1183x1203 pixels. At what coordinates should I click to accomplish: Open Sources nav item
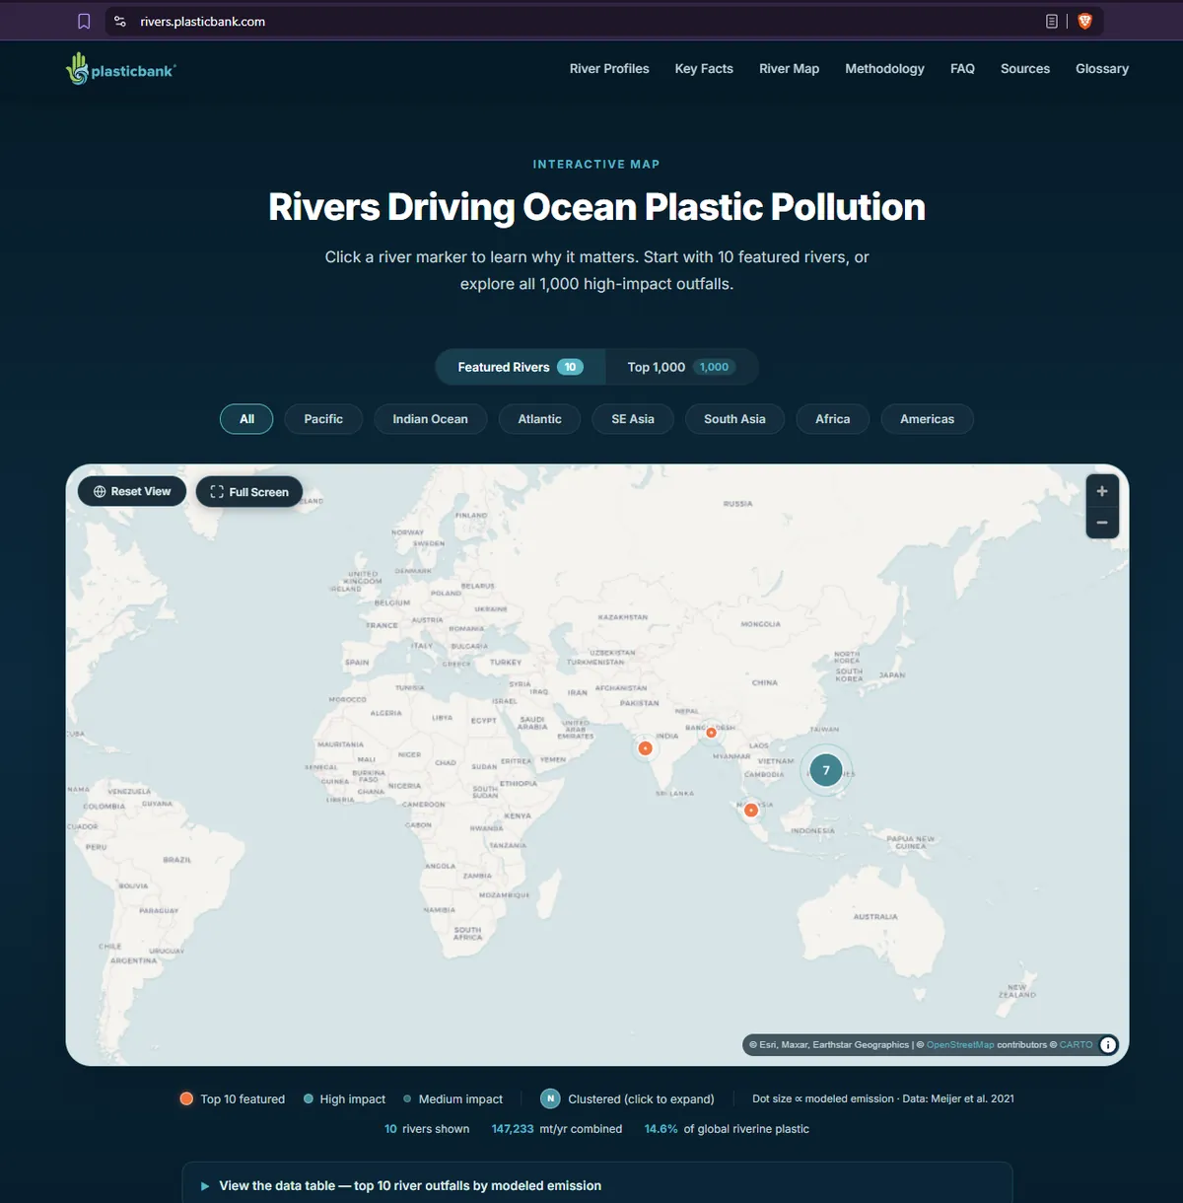click(x=1025, y=69)
